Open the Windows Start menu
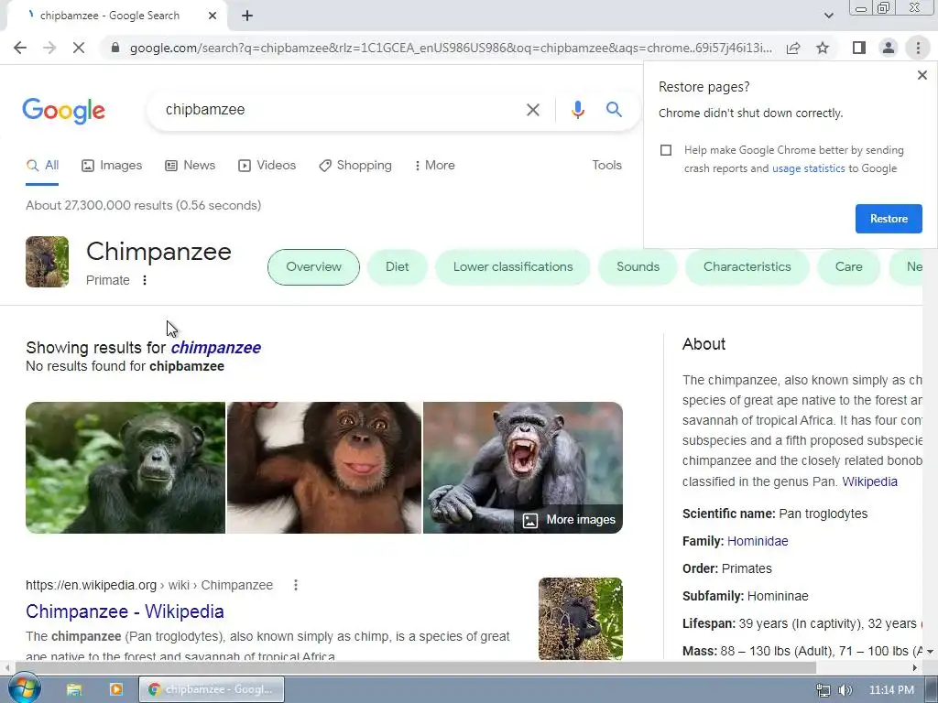The width and height of the screenshot is (938, 703). (x=24, y=689)
